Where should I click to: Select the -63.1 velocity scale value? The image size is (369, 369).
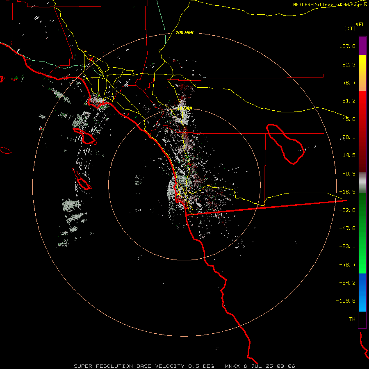point(347,246)
